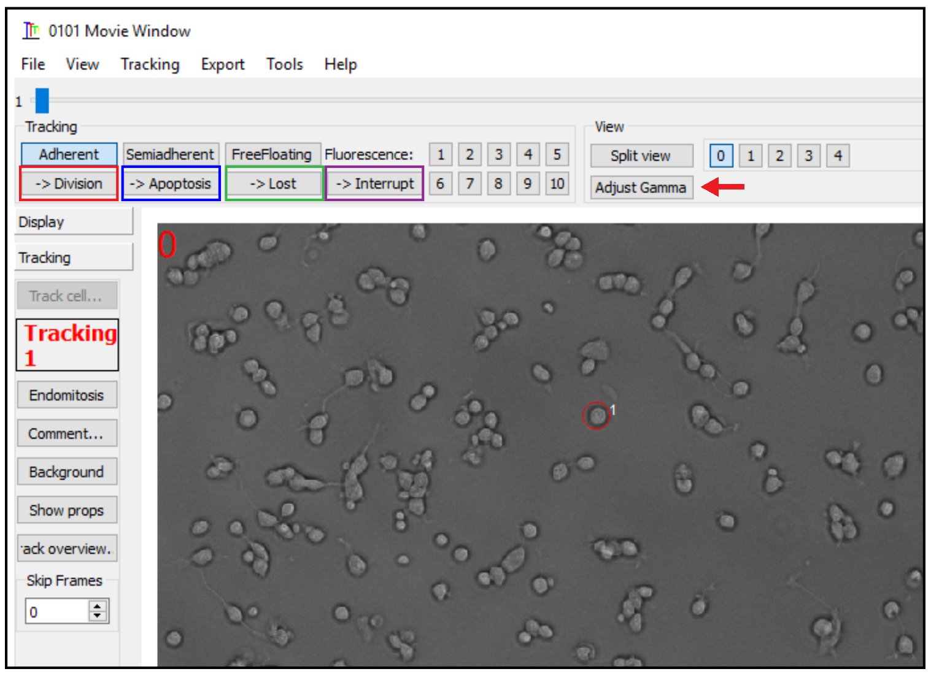This screenshot has height=677, width=931.
Task: Toggle the Semiadherent cell type
Action: 170,155
